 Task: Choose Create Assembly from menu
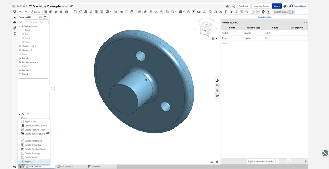pos(34,145)
